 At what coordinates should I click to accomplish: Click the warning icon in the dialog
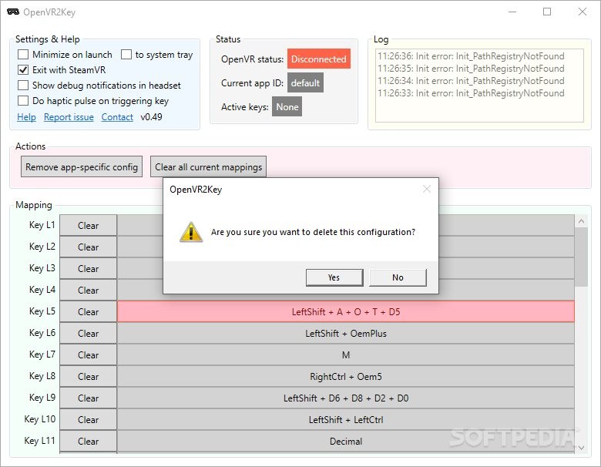tap(191, 232)
